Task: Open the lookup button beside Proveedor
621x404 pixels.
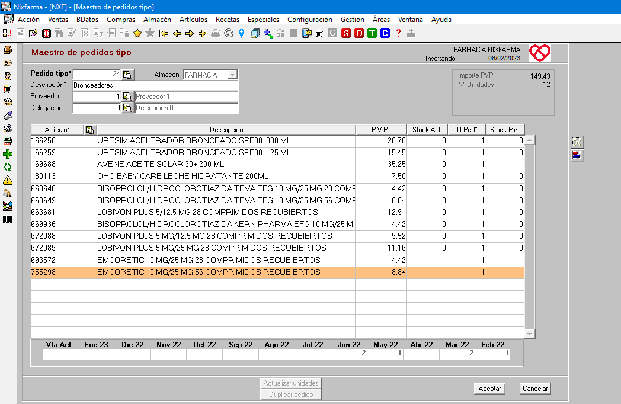Action: coord(127,97)
